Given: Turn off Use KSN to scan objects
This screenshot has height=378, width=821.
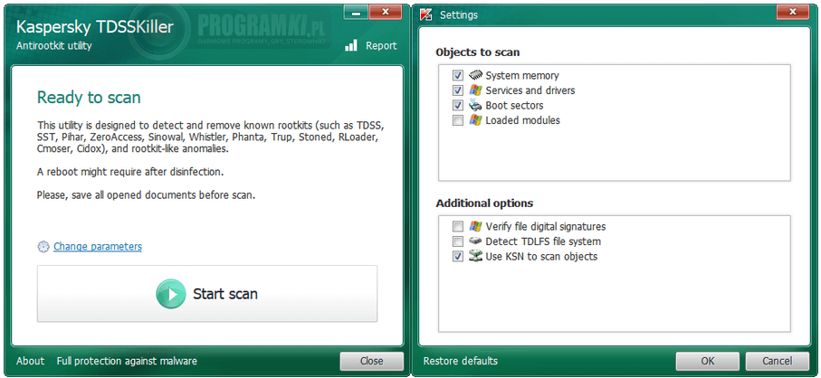Looking at the screenshot, I should (x=458, y=257).
